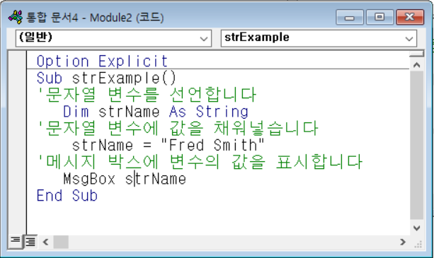
Task: Switch to Full Module View button
Action: (30, 242)
